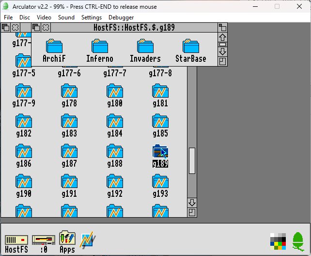Open the Sound menu
The width and height of the screenshot is (311, 256).
click(66, 17)
